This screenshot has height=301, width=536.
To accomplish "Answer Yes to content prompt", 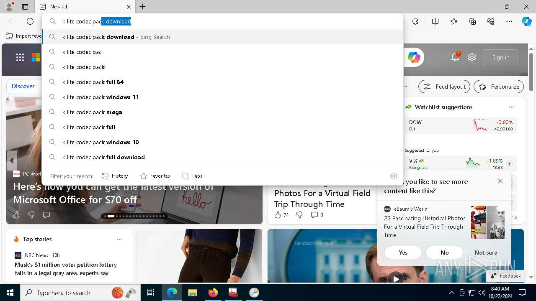I will pyautogui.click(x=403, y=253).
